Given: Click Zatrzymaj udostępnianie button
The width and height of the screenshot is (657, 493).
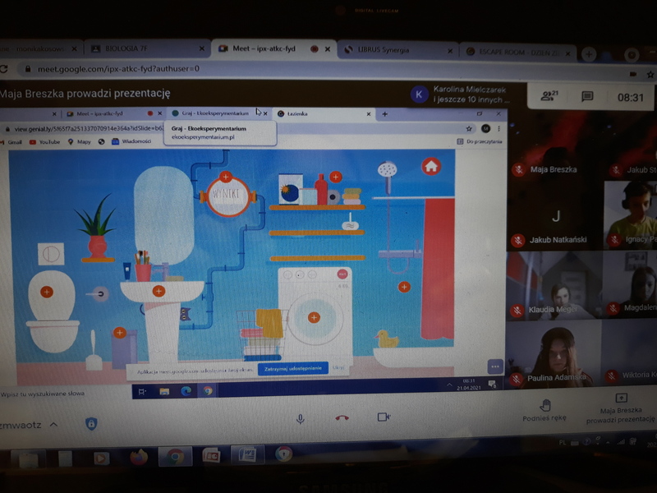Looking at the screenshot, I should (292, 370).
